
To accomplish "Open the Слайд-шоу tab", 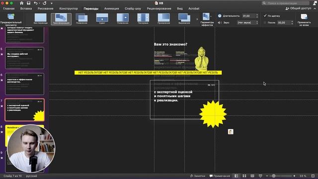I will (x=133, y=8).
